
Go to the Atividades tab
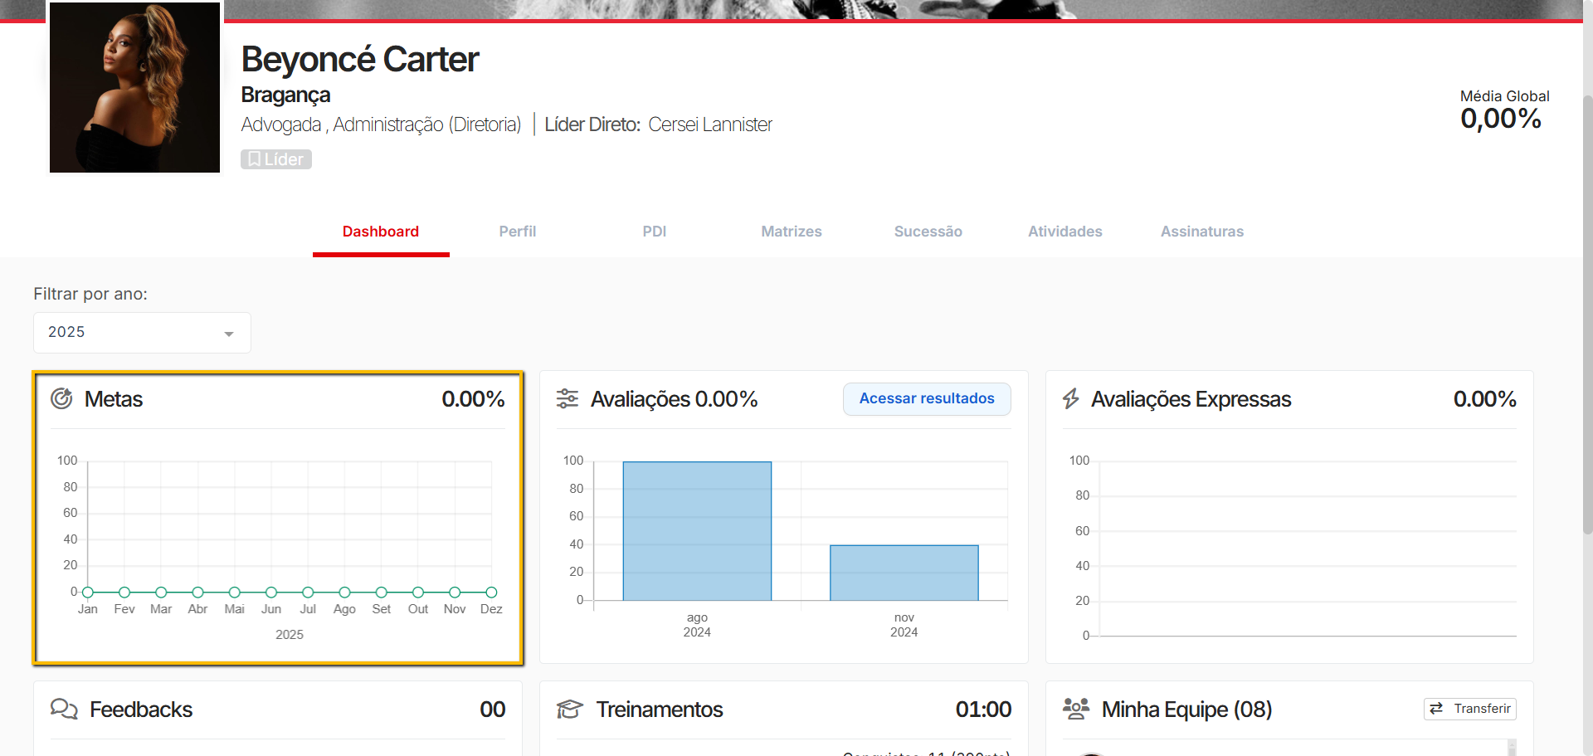click(1065, 232)
